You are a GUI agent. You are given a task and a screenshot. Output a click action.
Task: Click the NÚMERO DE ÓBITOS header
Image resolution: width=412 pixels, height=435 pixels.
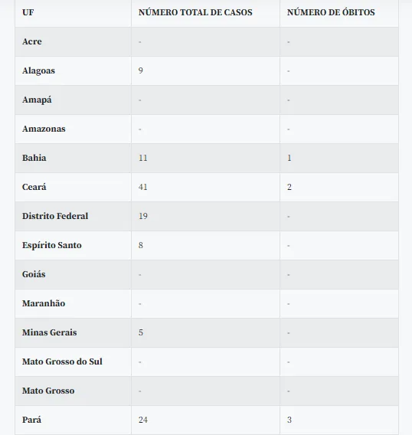(x=331, y=12)
